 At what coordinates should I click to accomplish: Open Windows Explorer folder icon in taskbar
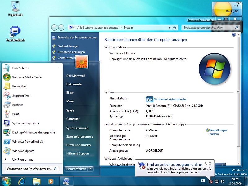(36, 181)
